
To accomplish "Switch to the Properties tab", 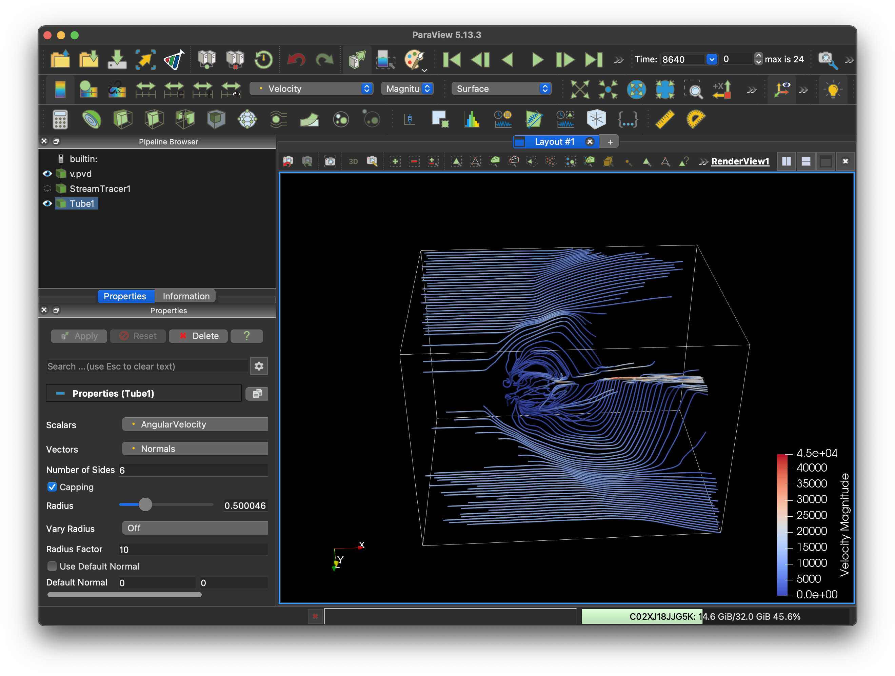I will pos(125,296).
